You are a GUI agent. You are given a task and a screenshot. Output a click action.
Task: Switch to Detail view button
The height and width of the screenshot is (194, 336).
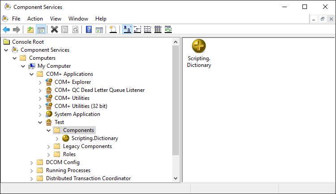click(158, 29)
